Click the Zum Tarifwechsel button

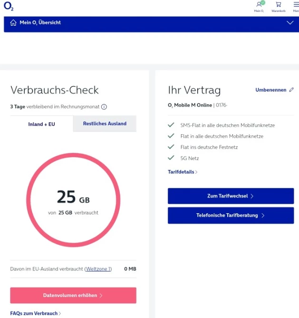231,196
